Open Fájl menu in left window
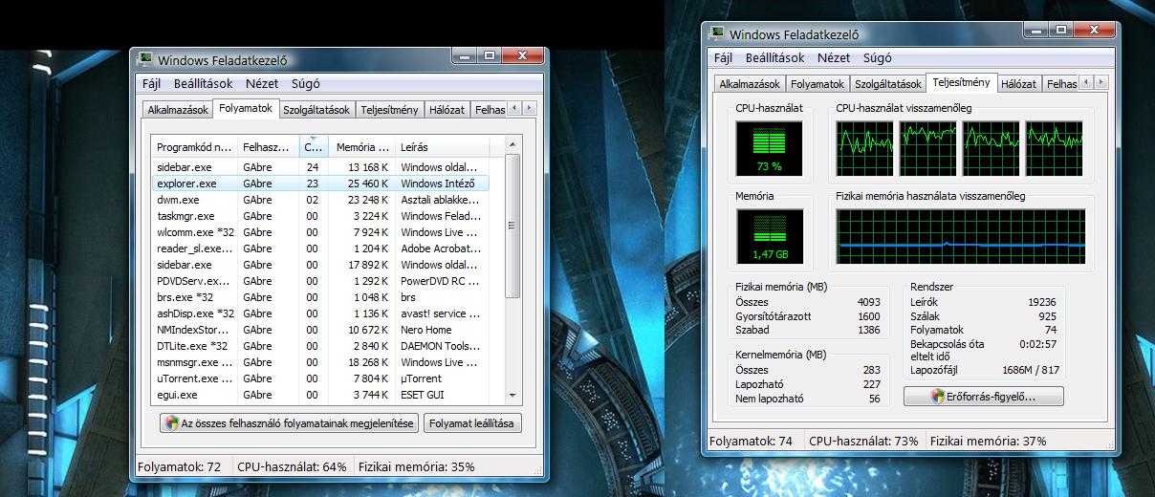This screenshot has width=1155, height=497. (x=153, y=84)
